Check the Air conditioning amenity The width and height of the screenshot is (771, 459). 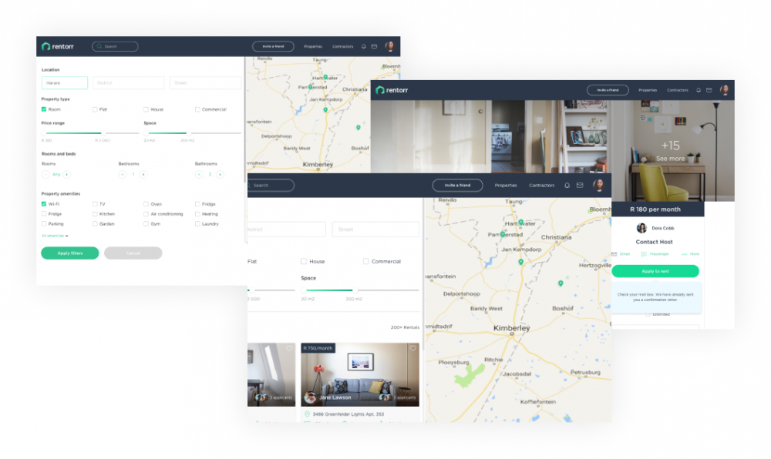click(x=146, y=214)
